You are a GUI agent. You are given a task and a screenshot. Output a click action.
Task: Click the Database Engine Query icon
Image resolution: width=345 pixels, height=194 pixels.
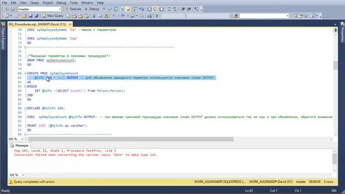tap(68, 16)
